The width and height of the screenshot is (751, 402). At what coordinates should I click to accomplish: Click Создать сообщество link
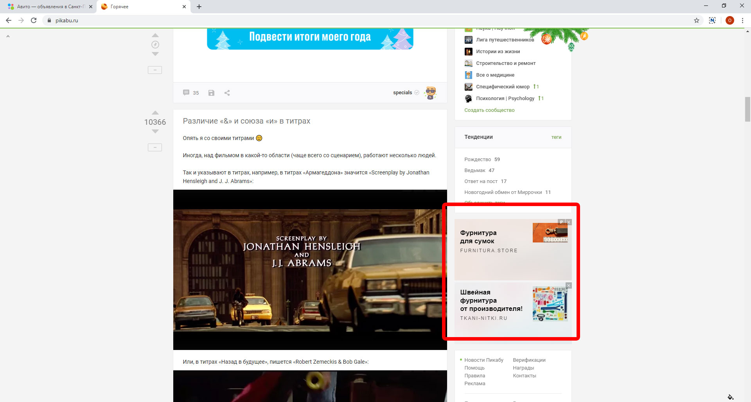click(x=489, y=110)
